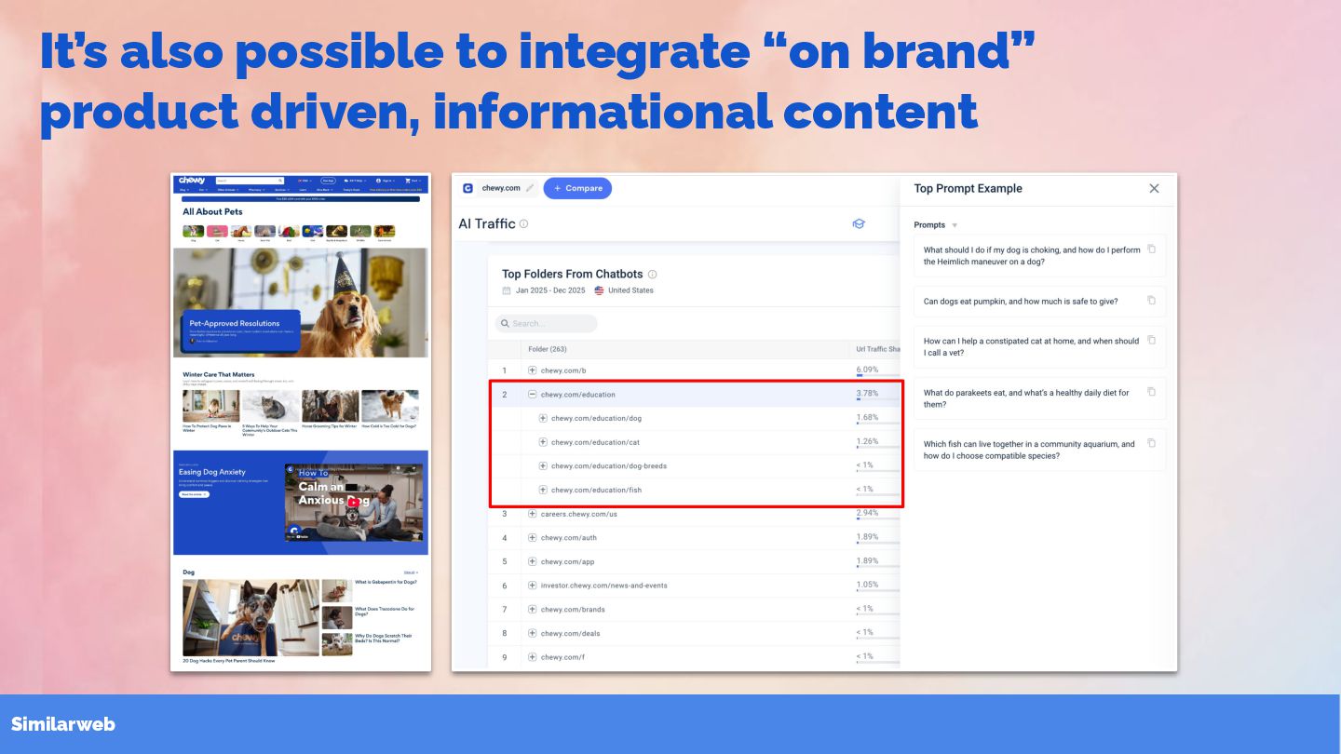The width and height of the screenshot is (1341, 754).
Task: Open 'What Does Trazodone Do for Dogs?' article
Action: coord(385,612)
